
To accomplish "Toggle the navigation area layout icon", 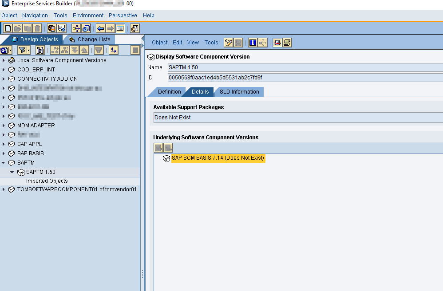I will (x=120, y=28).
